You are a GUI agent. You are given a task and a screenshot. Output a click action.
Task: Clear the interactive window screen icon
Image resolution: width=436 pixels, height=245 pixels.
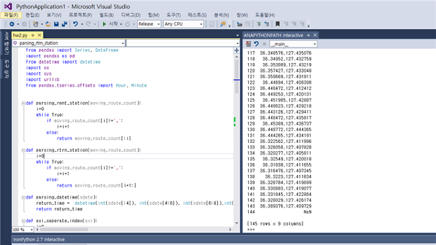(x=249, y=44)
